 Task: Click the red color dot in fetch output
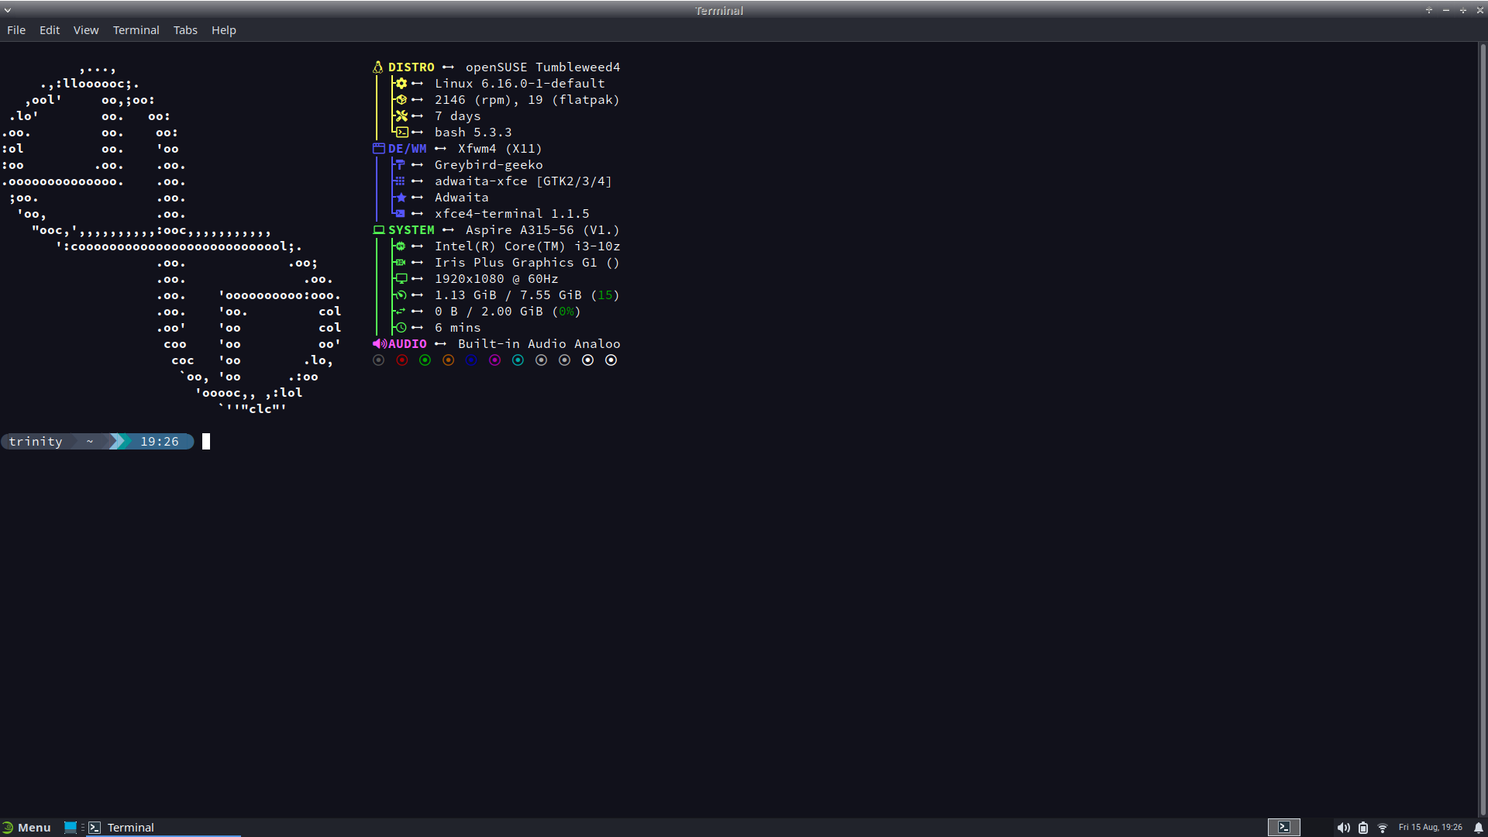tap(401, 360)
